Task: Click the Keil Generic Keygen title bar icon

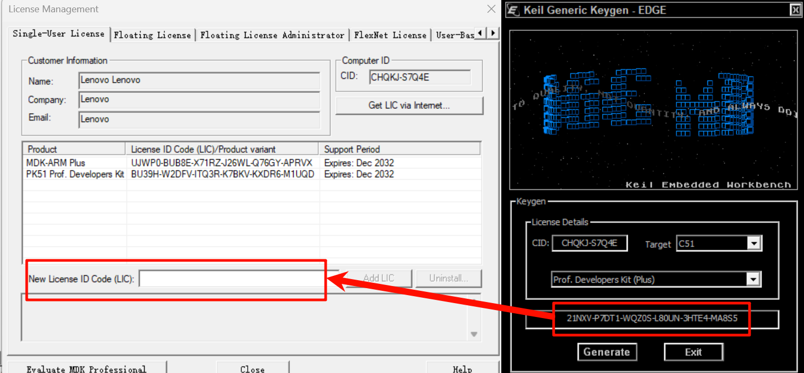Action: point(514,10)
